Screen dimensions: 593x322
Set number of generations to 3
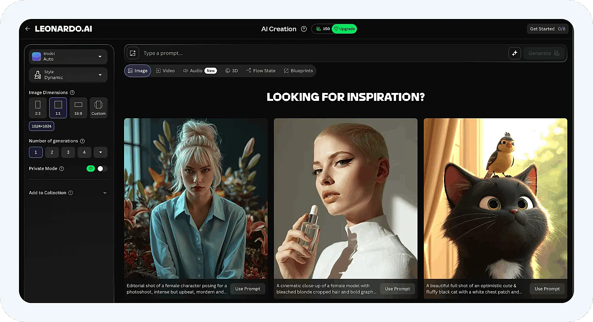(x=68, y=152)
